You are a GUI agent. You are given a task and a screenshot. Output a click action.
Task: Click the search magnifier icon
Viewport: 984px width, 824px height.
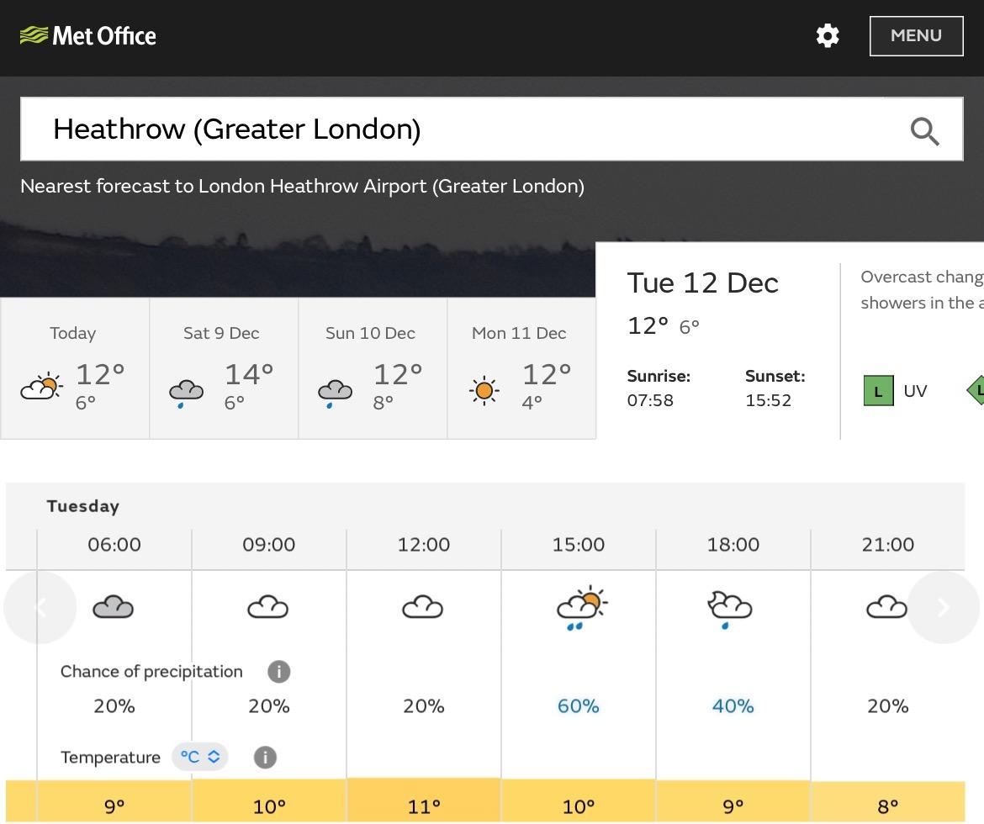click(x=924, y=130)
